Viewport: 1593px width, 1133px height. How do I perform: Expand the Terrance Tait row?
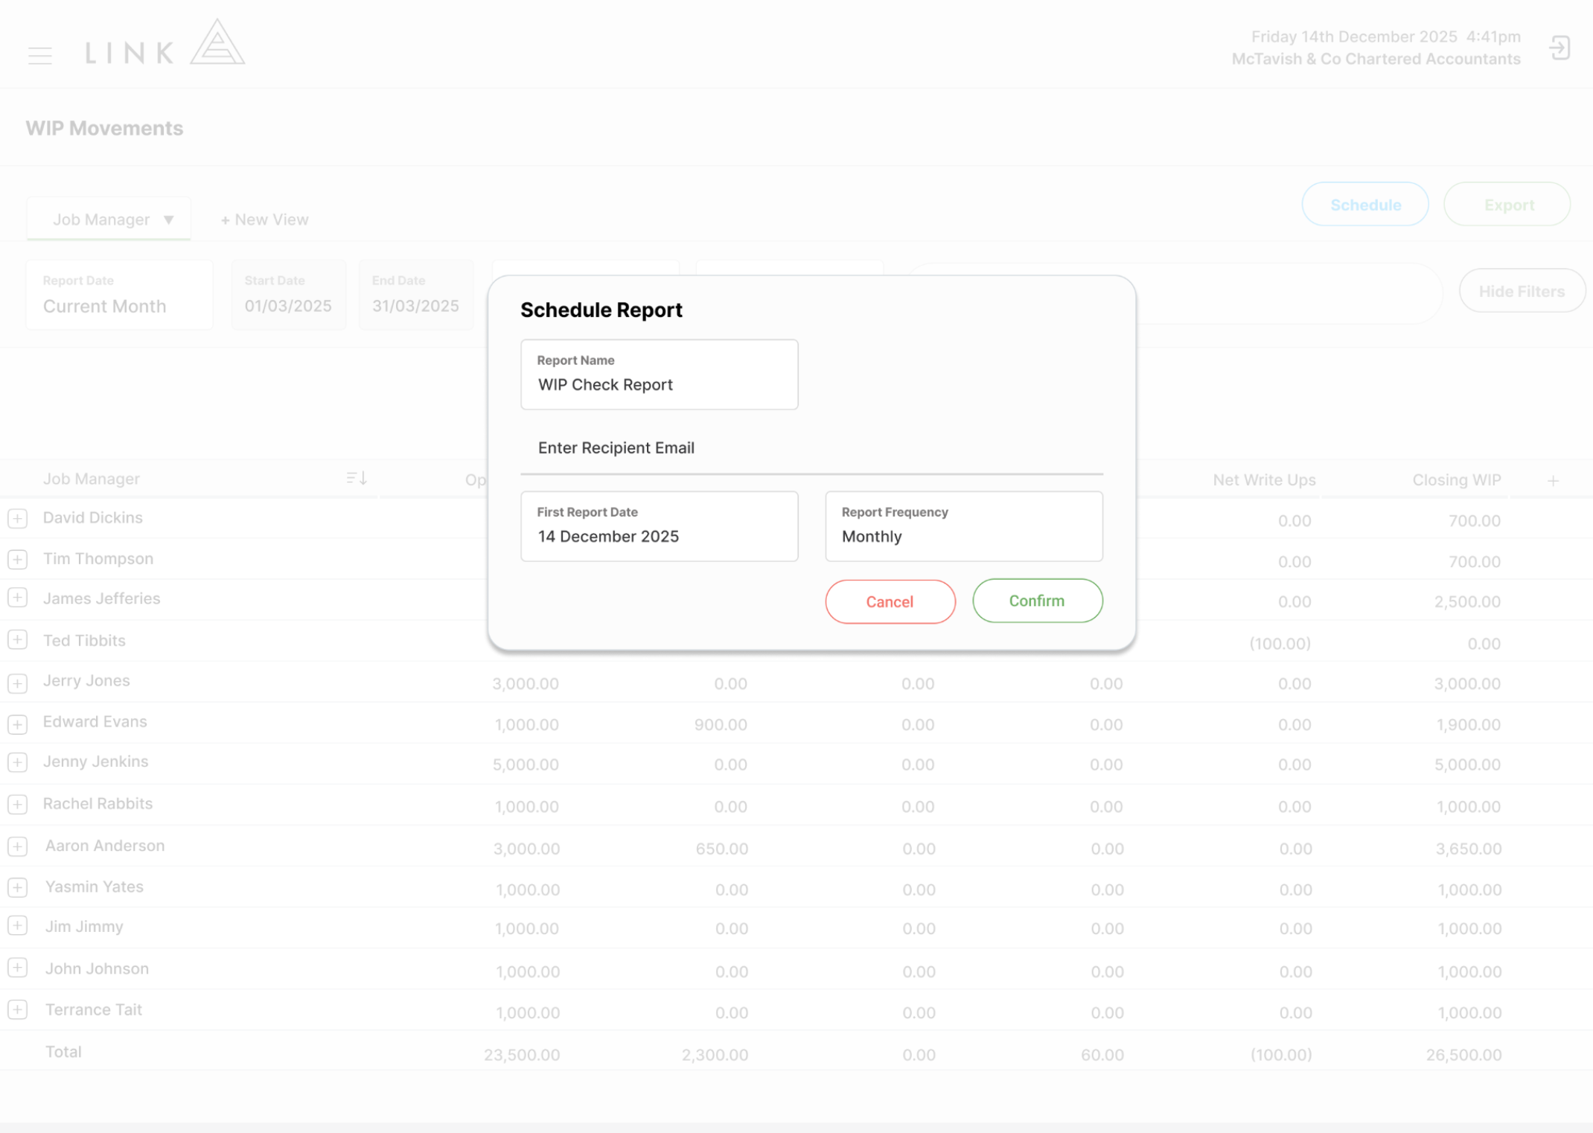(x=18, y=1009)
